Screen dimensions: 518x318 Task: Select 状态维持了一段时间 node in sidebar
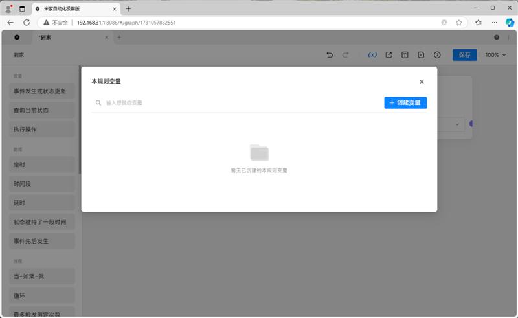click(x=42, y=222)
